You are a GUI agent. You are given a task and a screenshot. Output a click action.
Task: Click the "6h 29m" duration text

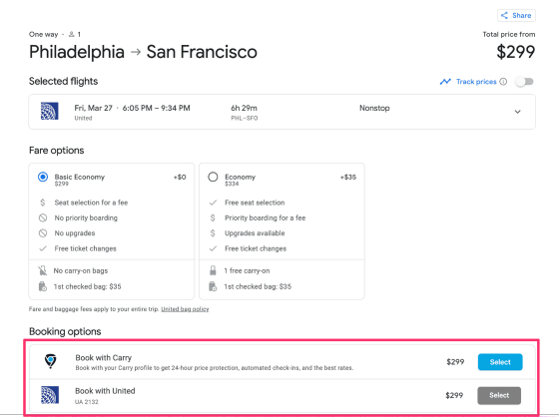(244, 108)
